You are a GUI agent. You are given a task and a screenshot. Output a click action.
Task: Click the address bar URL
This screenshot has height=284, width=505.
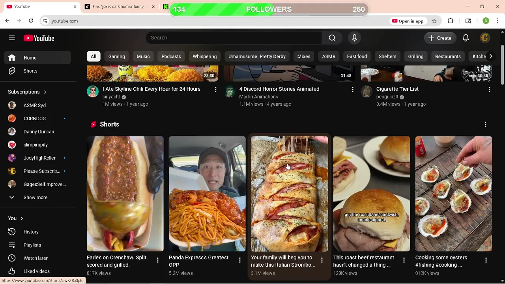click(65, 21)
